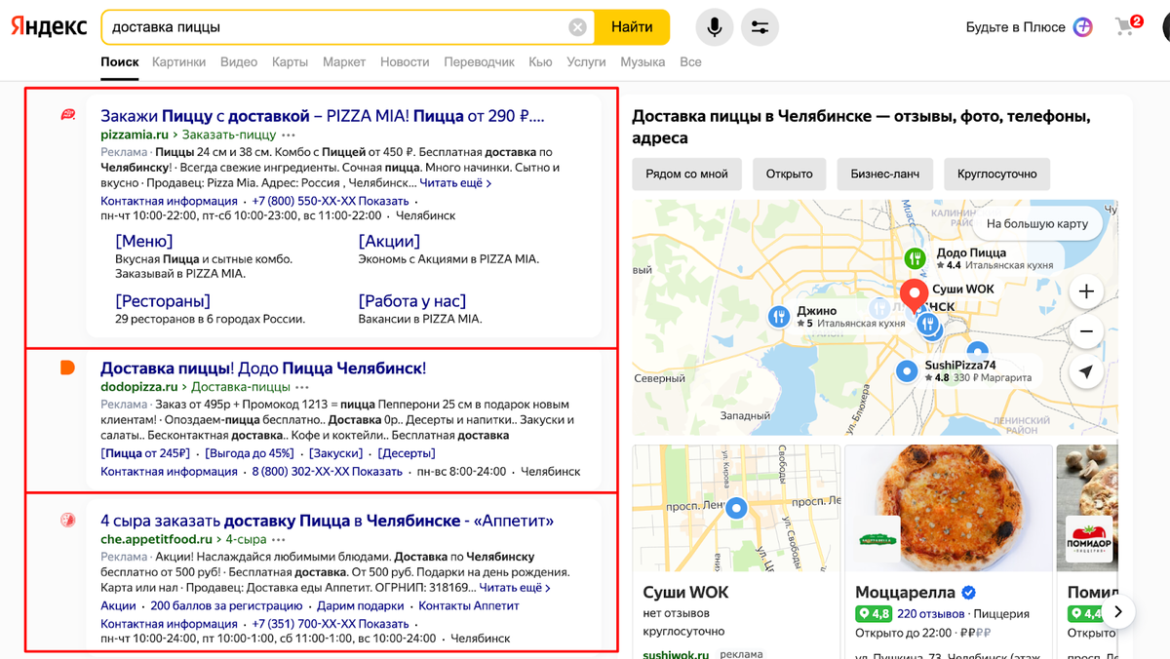Image resolution: width=1170 pixels, height=659 pixels.
Task: Open the [Меню] sitelink
Action: (143, 241)
